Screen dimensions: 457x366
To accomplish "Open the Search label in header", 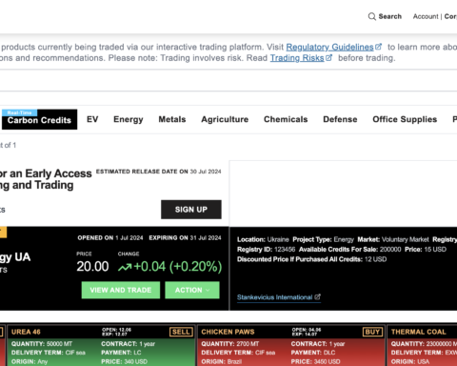I will pos(389,16).
